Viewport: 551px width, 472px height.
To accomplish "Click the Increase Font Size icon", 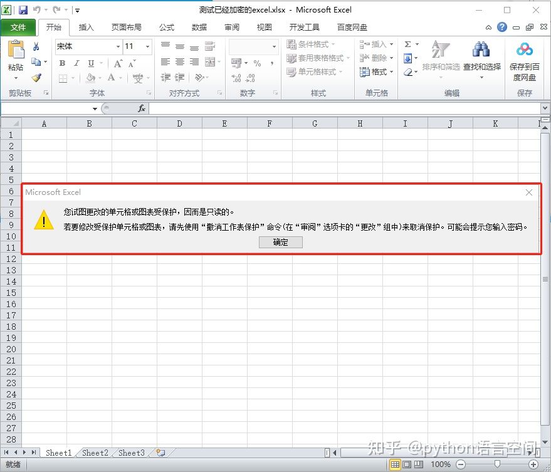I will tap(118, 63).
